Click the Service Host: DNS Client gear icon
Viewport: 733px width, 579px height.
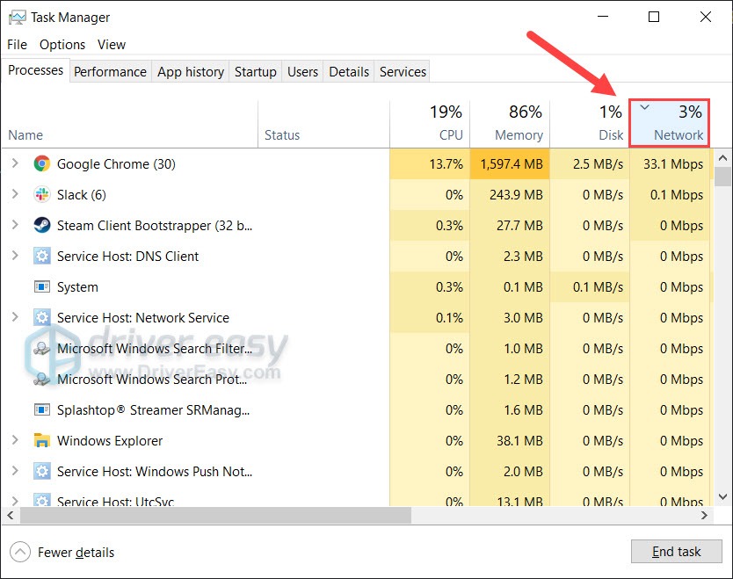[42, 256]
